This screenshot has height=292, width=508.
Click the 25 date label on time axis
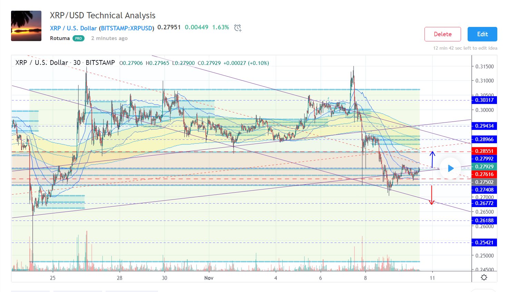[52, 278]
